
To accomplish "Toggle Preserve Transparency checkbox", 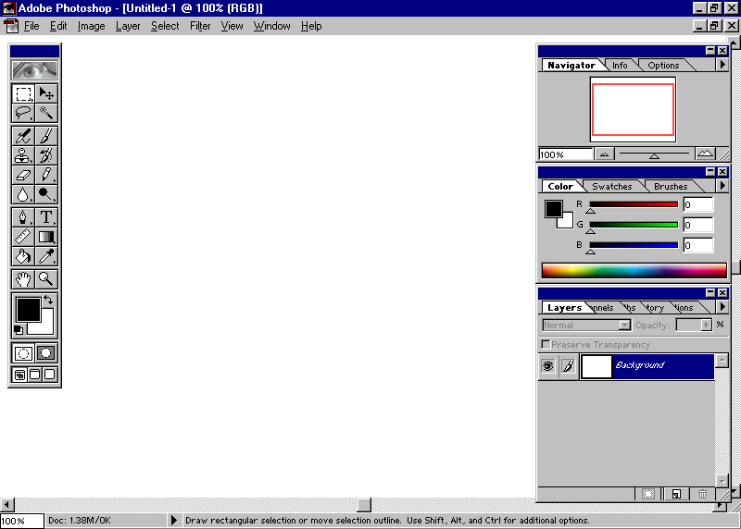I will pos(546,344).
